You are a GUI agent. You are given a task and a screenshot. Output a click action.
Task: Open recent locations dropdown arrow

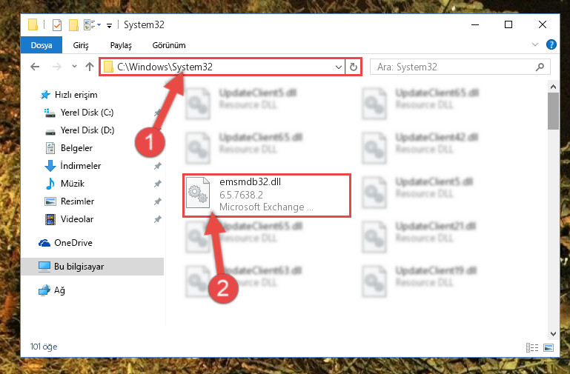pos(75,67)
